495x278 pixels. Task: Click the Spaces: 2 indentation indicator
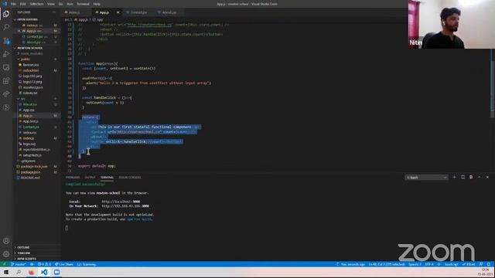click(415, 264)
